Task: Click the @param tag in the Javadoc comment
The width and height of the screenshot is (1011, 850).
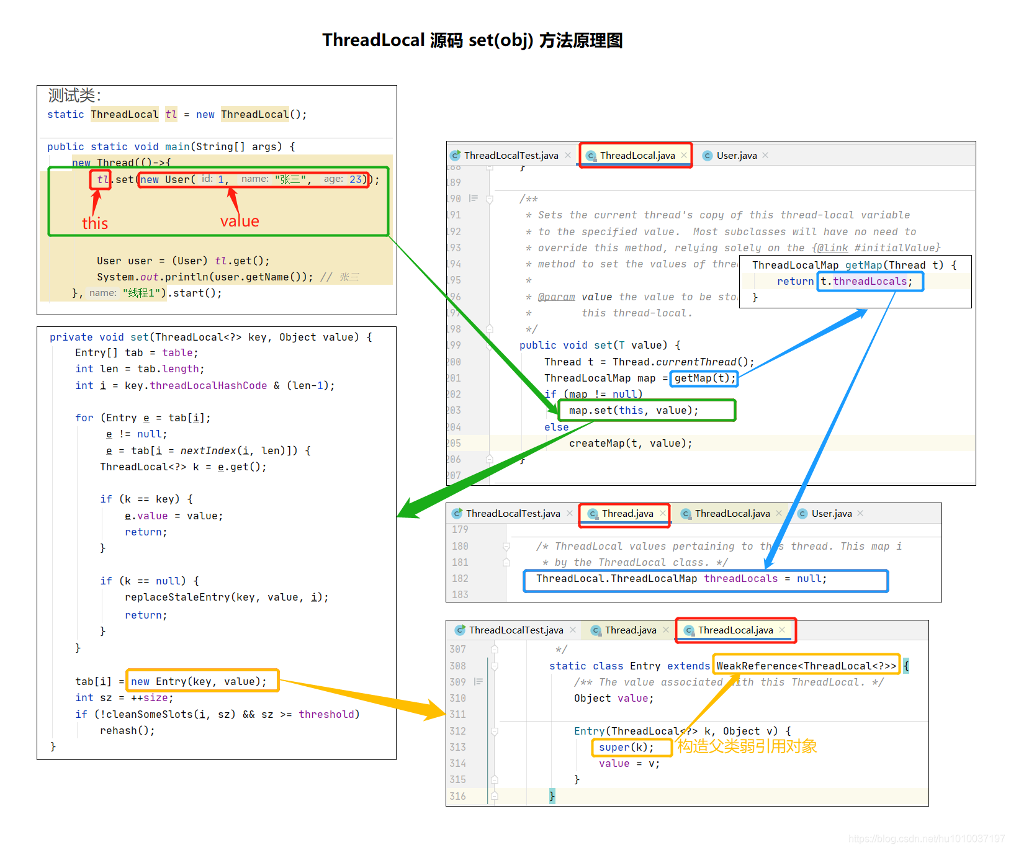Action: click(x=557, y=297)
